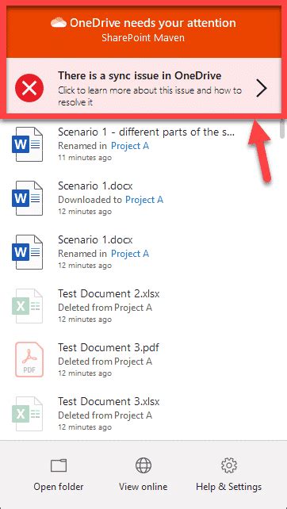Open folder using the folder icon
Image resolution: width=287 pixels, height=509 pixels.
tap(59, 466)
